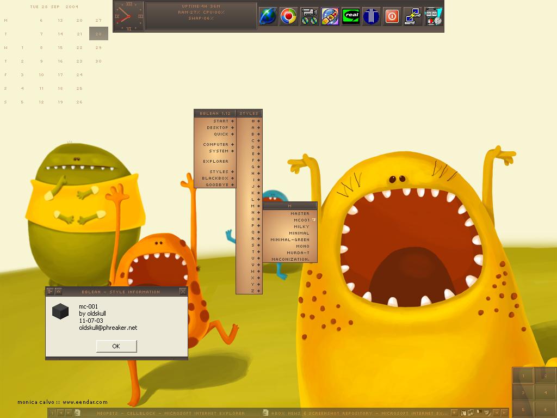
Task: Expand the System submenu
Action: tap(215, 151)
